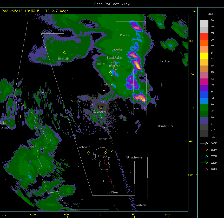The image size is (224, 218).
Task: Click the yellow diamond marker south of Cochrane
Action: pyautogui.click(x=88, y=153)
